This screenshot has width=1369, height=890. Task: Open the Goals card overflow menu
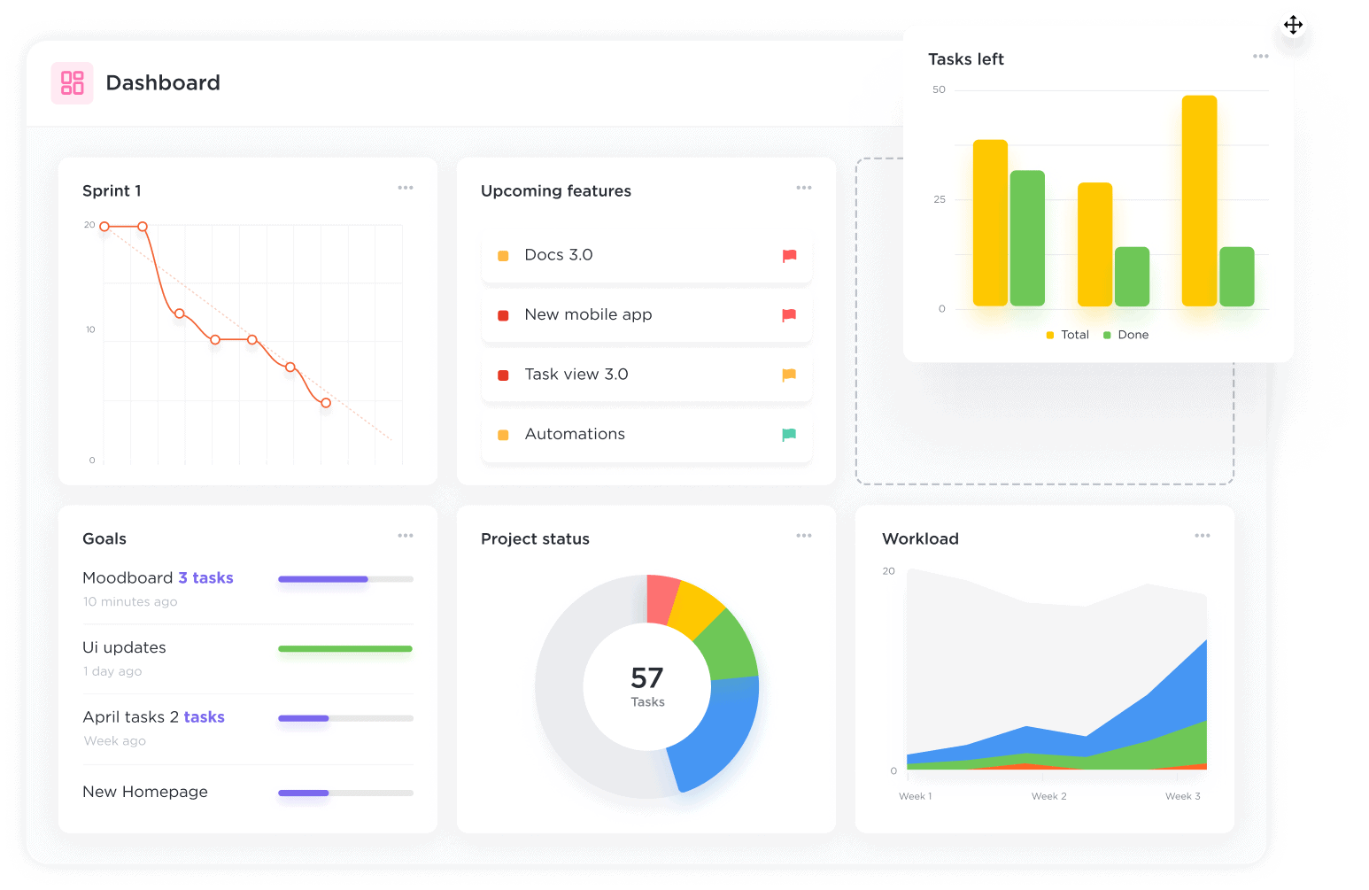pos(406,535)
